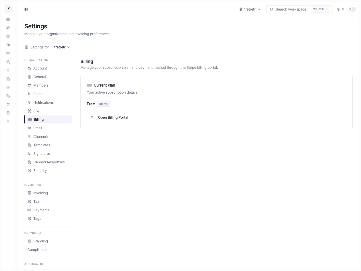Open the tretretr workspace dropdown in top bar
The image size is (361, 271).
coord(250,9)
